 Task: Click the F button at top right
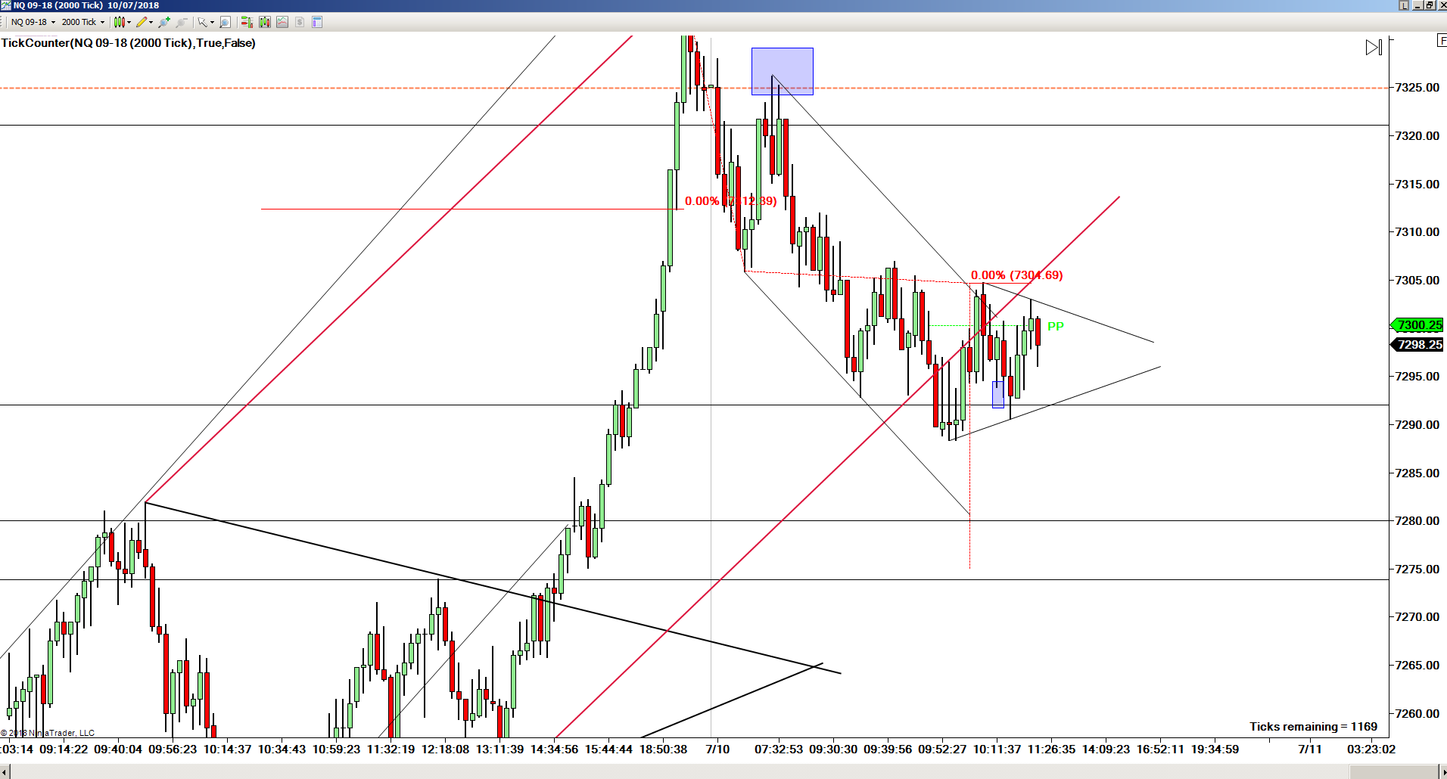click(x=1442, y=41)
